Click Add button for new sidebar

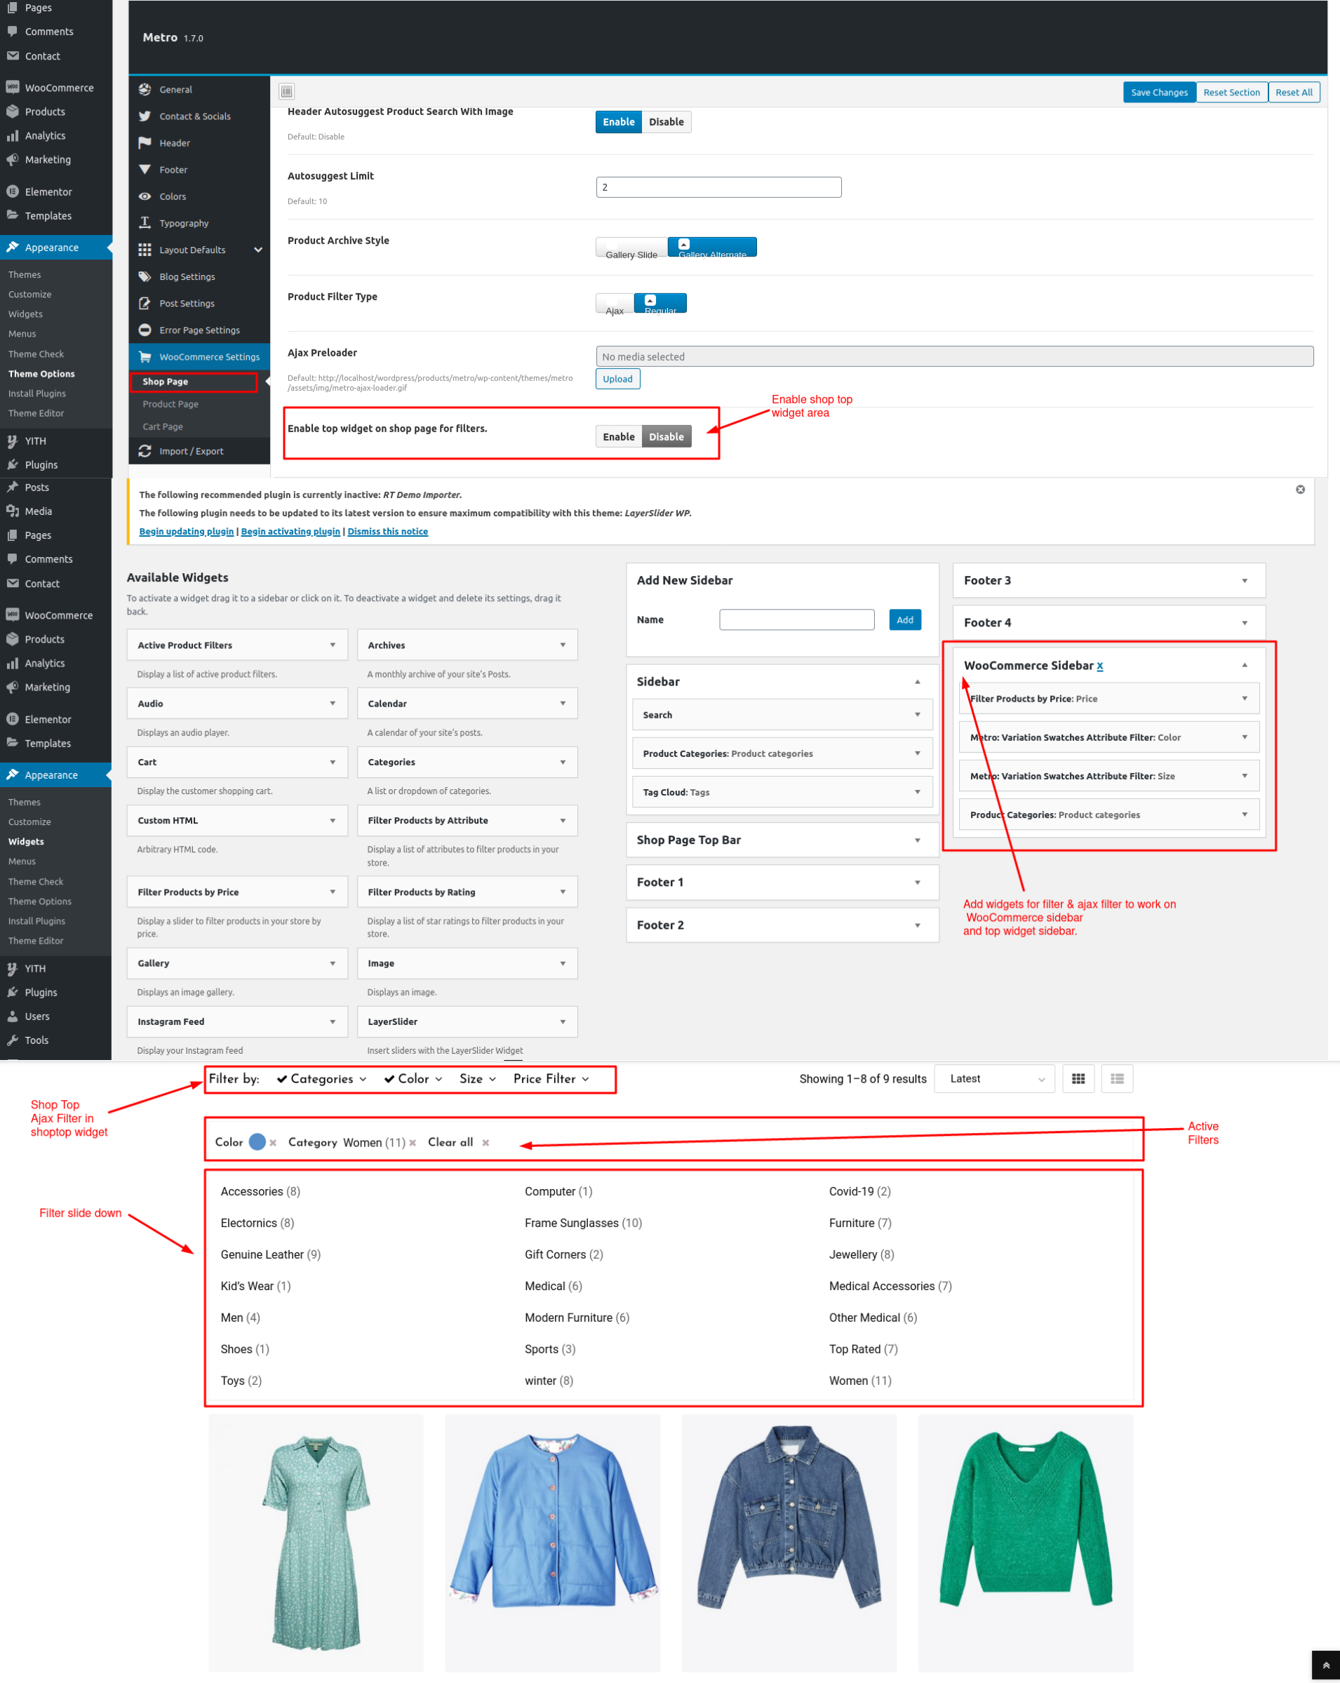tap(904, 619)
